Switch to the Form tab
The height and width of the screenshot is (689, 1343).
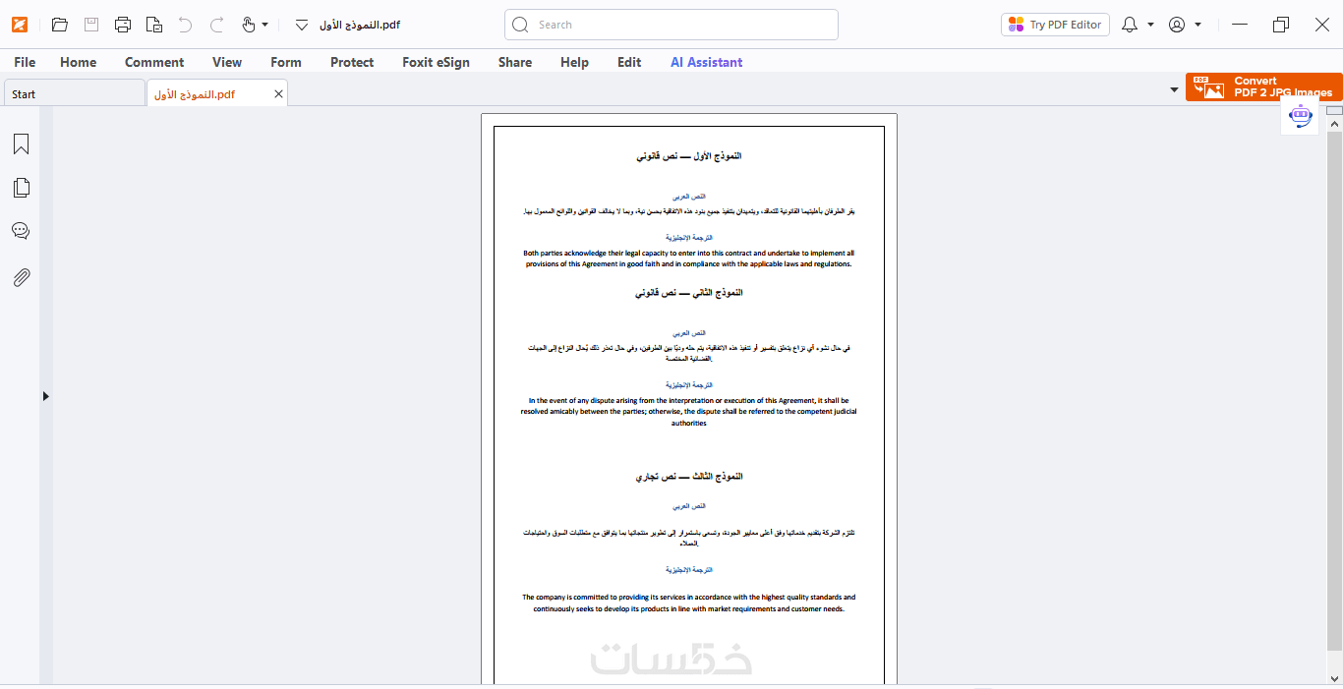(286, 62)
